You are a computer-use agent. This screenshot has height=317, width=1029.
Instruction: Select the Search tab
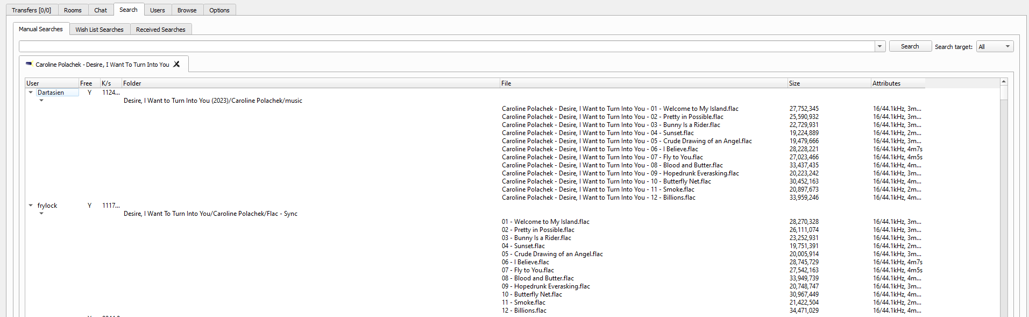pos(129,10)
